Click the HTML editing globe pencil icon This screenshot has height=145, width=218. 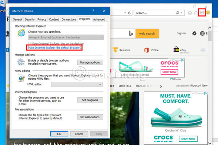[x=21, y=78]
